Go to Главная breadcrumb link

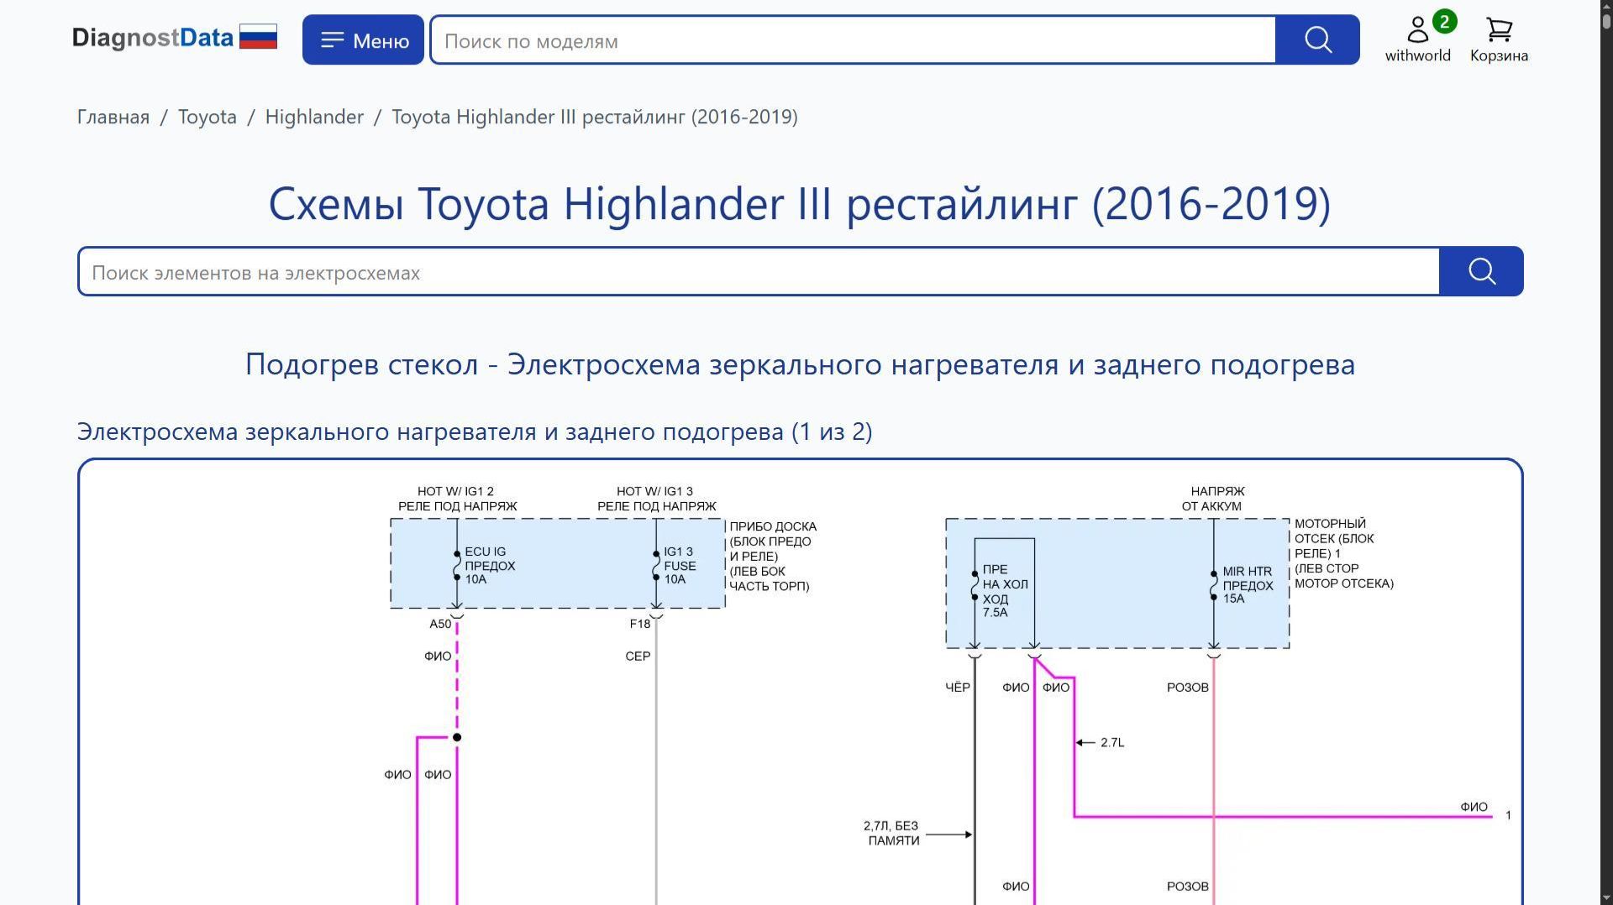113,117
